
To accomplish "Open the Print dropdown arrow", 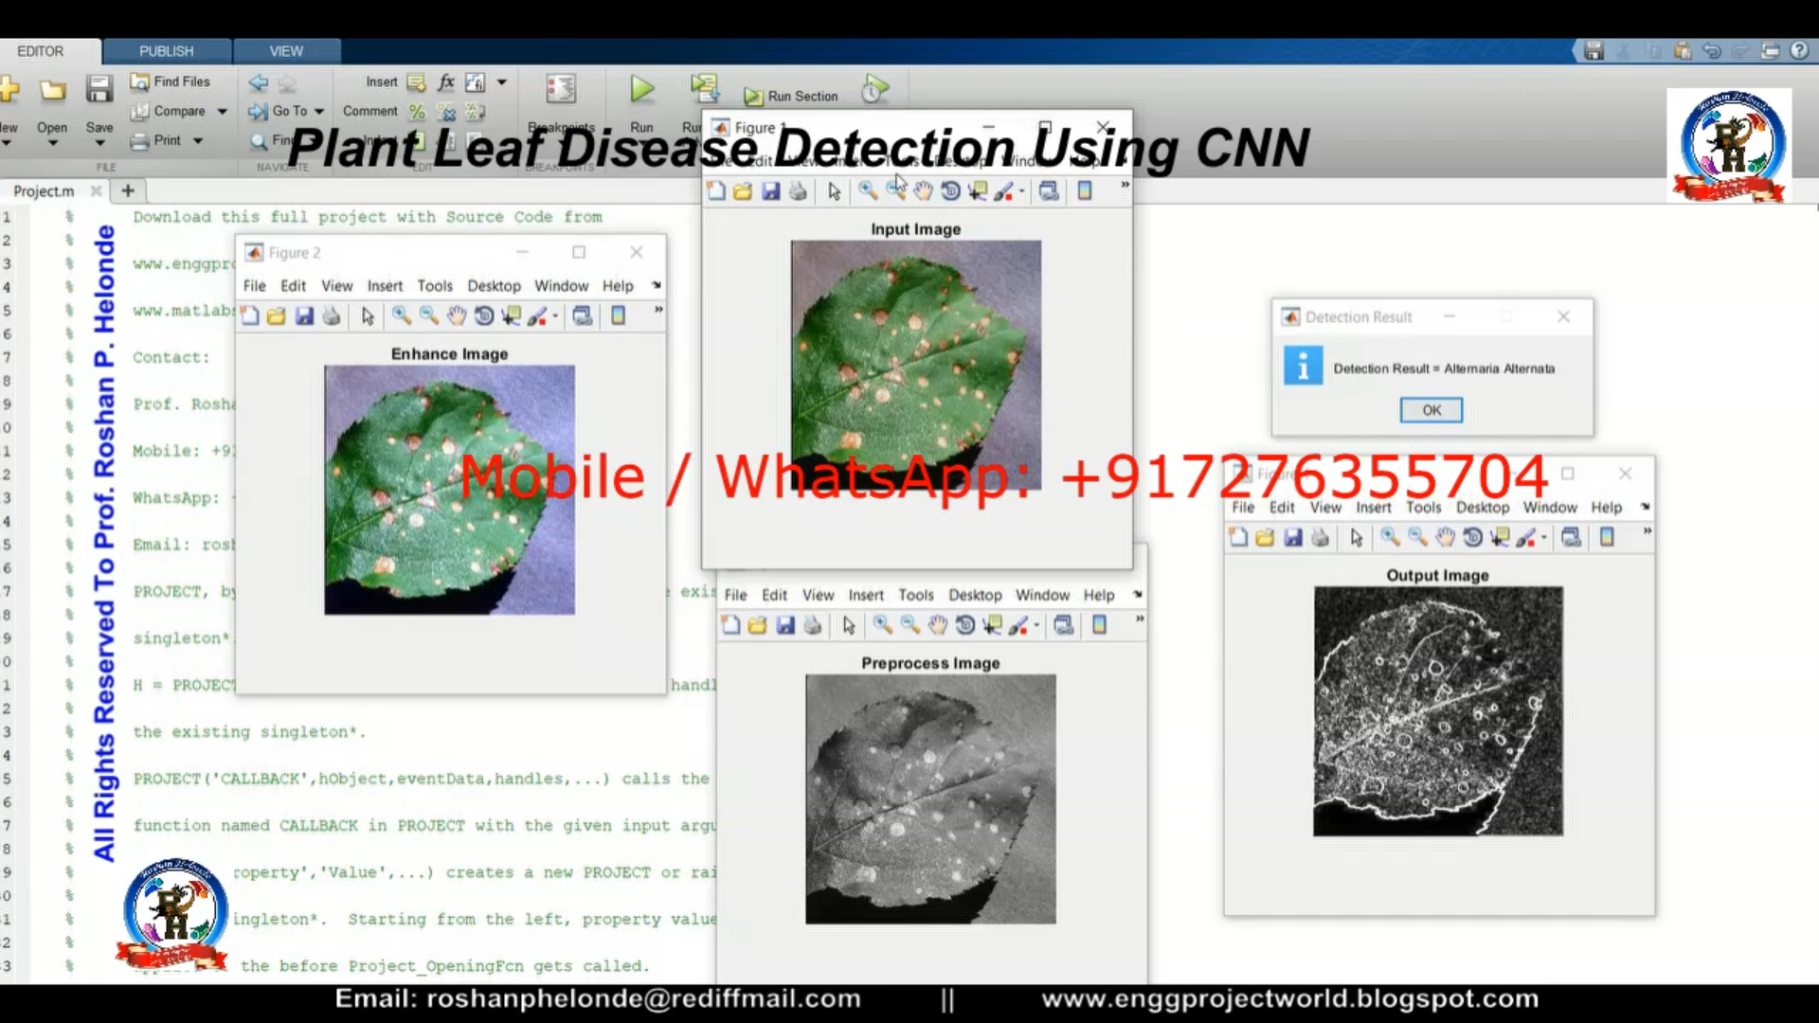I will (198, 140).
